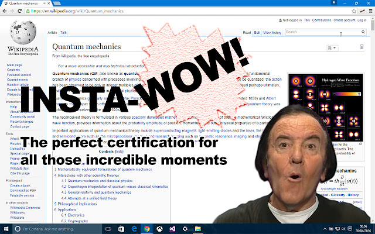Click the Cortana 'Ask me anything' box
375x234 pixels.
[57, 229]
